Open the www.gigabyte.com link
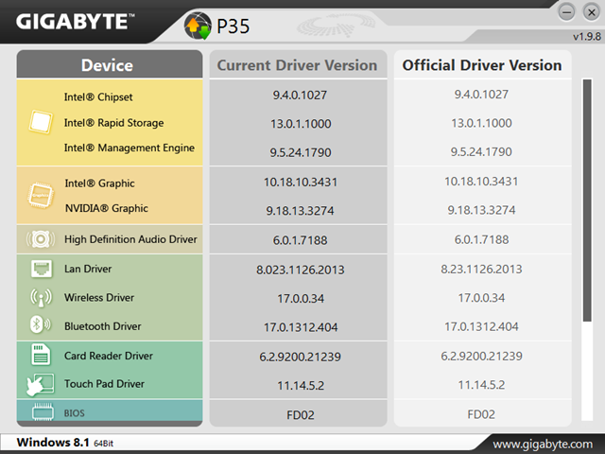The image size is (605, 454). tap(543, 444)
